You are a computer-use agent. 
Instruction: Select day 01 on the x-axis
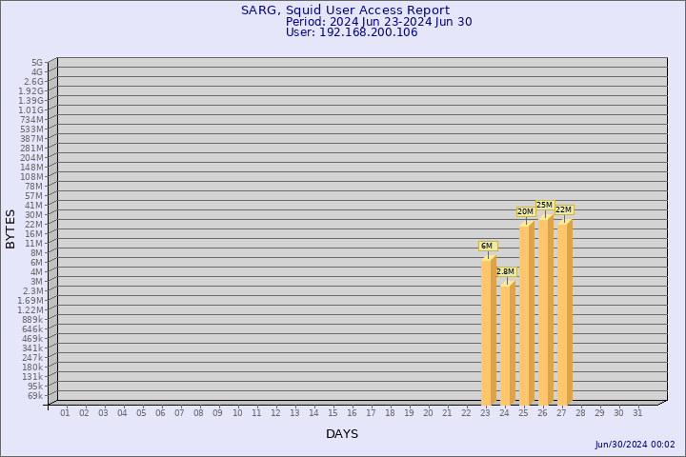click(65, 412)
